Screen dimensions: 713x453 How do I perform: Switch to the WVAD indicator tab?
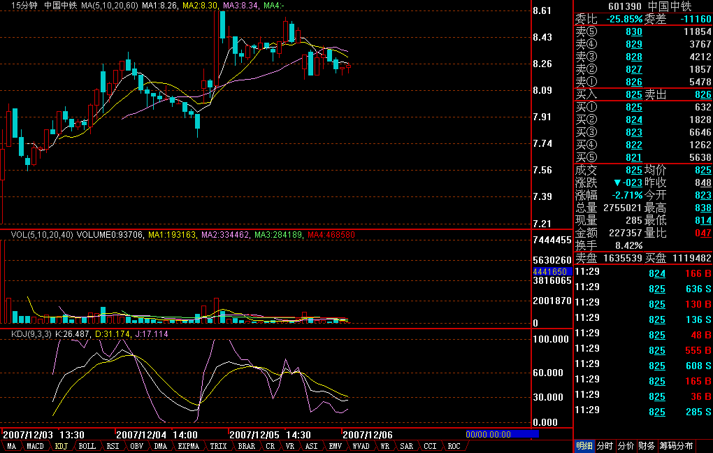[361, 446]
